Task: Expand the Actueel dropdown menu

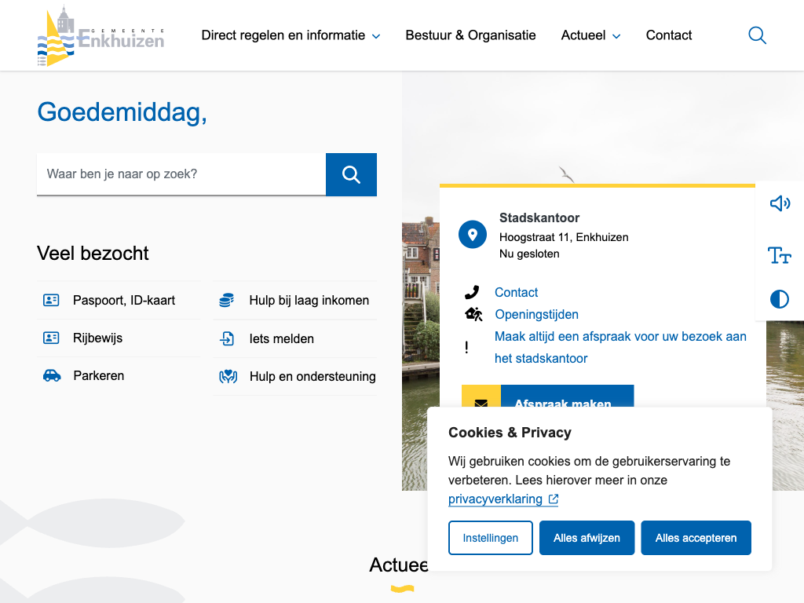Action: click(590, 35)
